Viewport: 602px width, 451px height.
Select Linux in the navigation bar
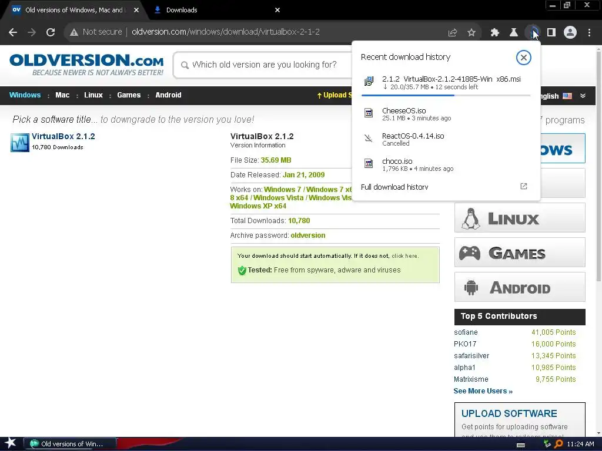tap(93, 95)
